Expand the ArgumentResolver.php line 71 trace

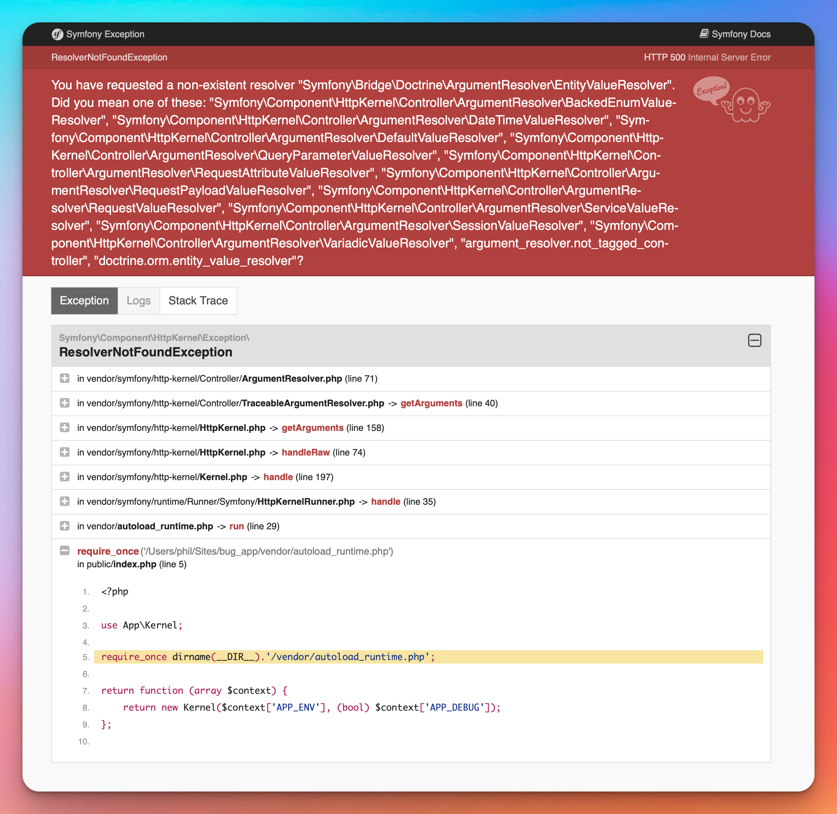(65, 379)
